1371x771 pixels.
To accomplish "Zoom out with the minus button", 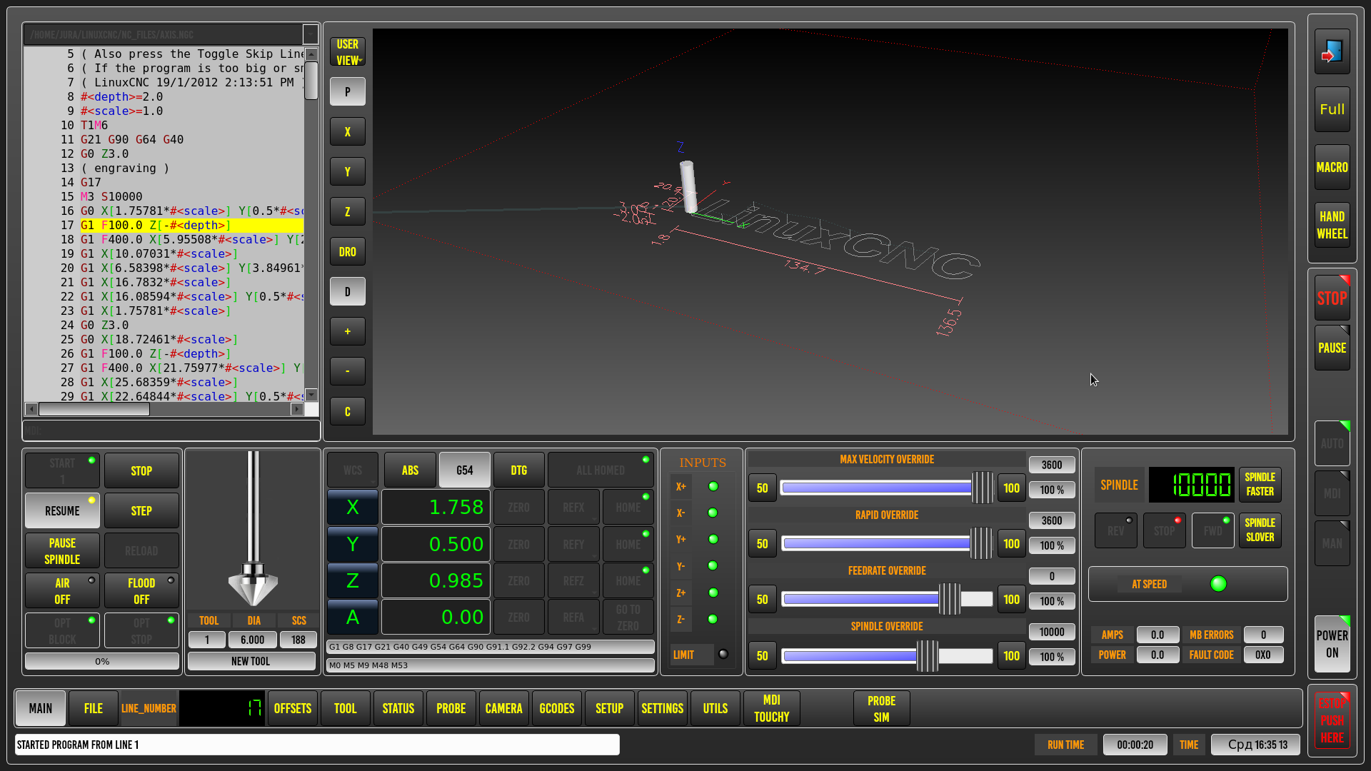I will [348, 372].
